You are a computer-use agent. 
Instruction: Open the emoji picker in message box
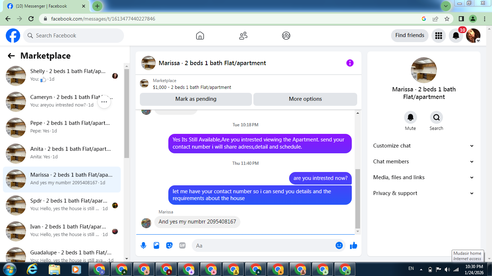tap(339, 245)
